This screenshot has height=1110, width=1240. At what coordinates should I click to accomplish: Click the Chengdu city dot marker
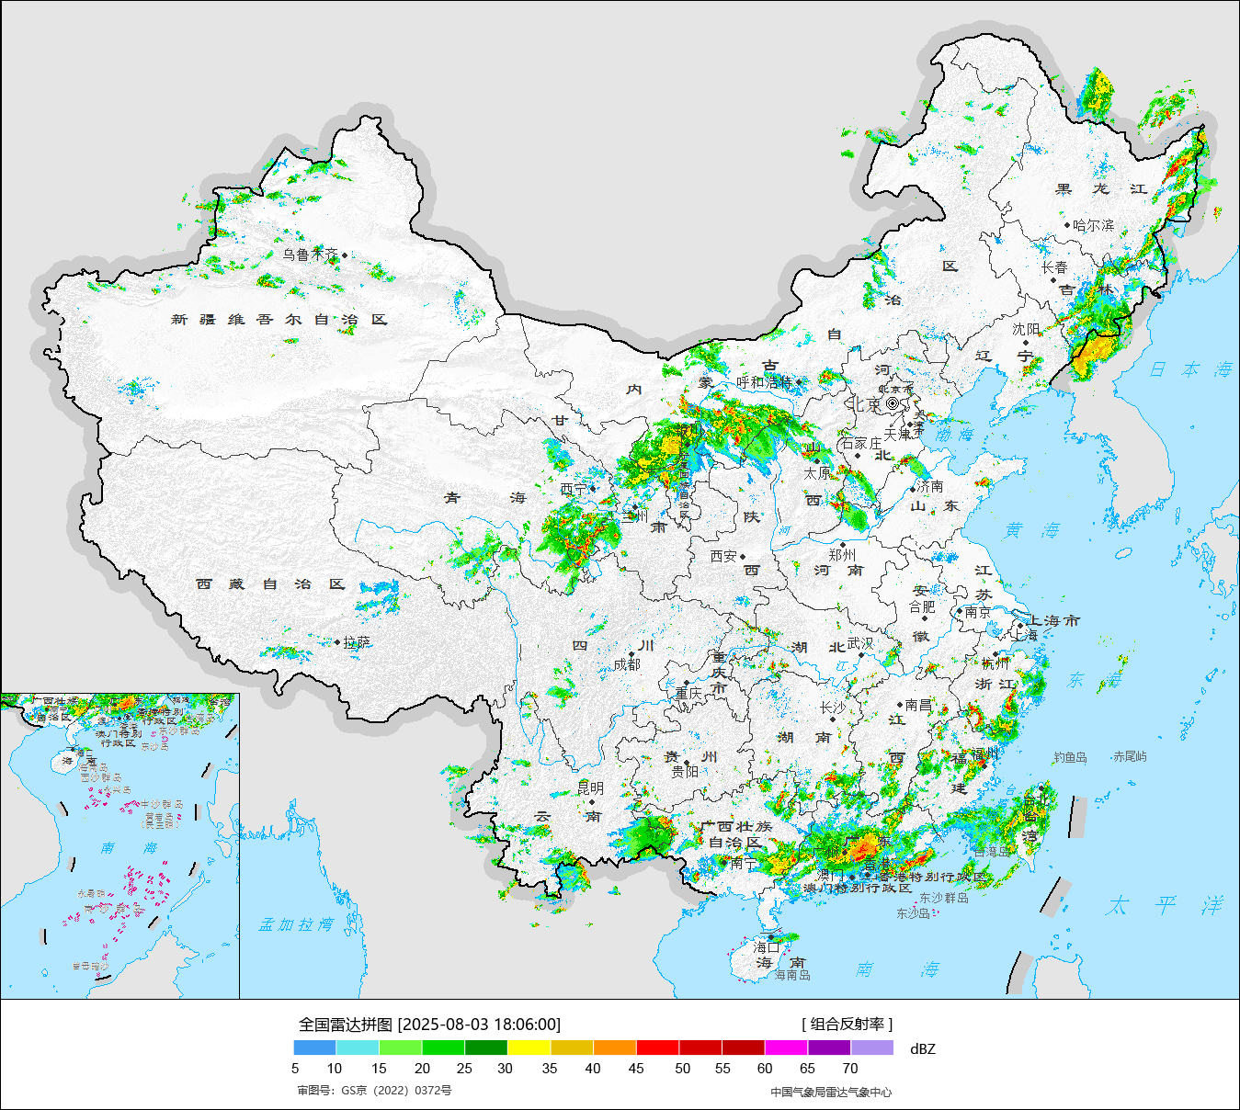(x=631, y=654)
